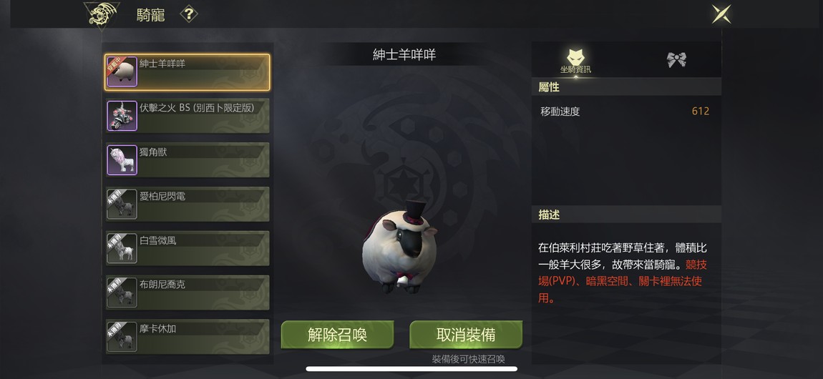This screenshot has width=823, height=379.
Task: Select the 獨角獸 unicorn portrait icon
Action: click(x=122, y=160)
